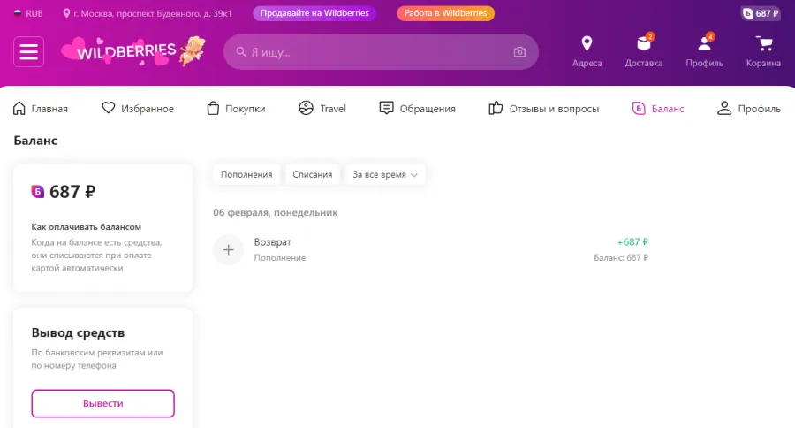Open Корзина cart icon

point(763,43)
